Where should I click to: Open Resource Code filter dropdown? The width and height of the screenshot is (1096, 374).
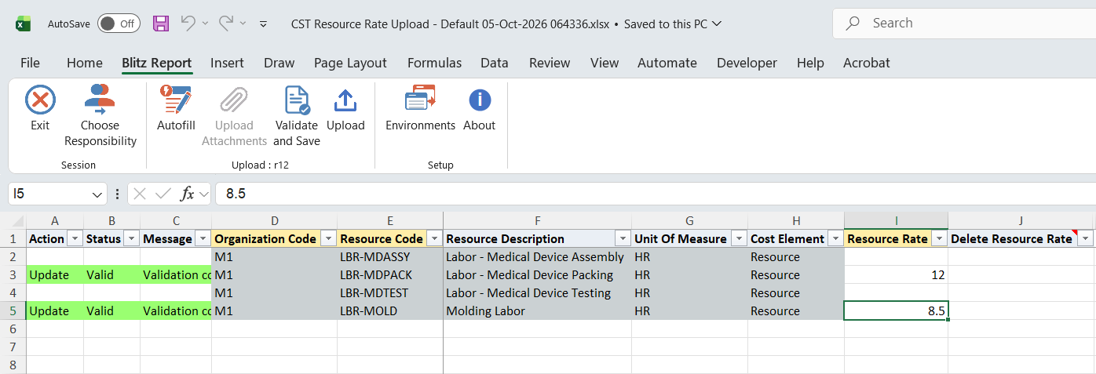(x=435, y=238)
